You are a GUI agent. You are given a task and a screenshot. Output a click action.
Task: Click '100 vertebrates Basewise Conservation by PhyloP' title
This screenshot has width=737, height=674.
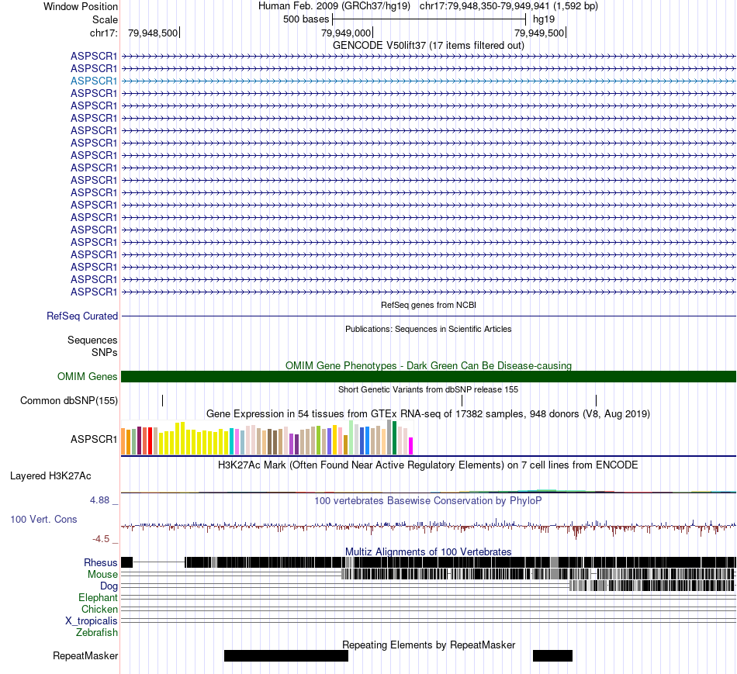pyautogui.click(x=428, y=500)
